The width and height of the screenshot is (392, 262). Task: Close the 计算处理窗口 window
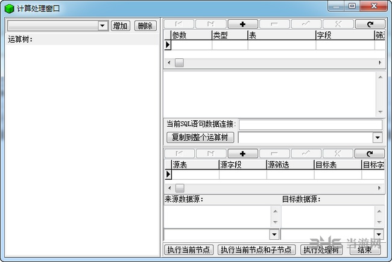(374, 6)
